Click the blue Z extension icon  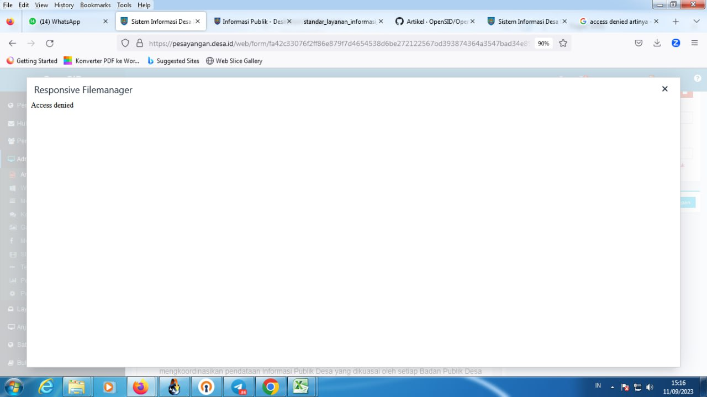pos(676,43)
